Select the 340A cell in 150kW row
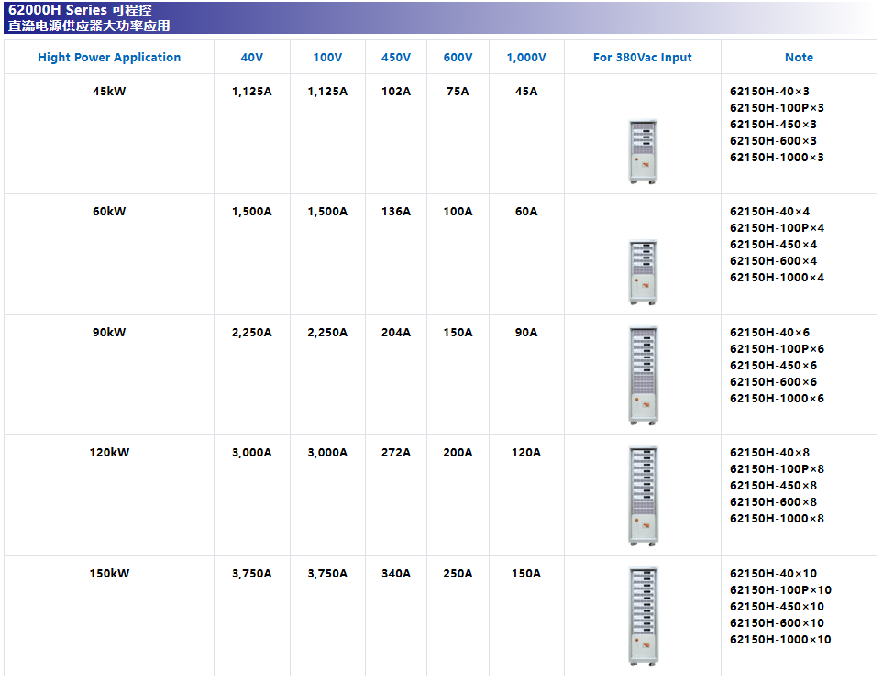 [396, 574]
